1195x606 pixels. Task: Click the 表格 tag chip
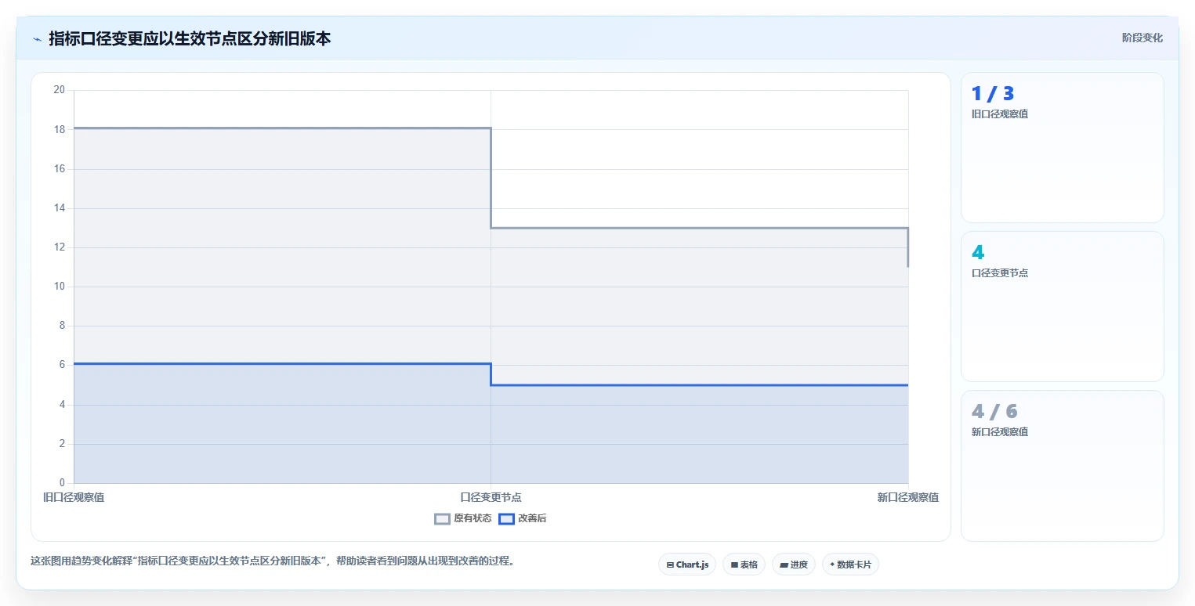click(x=744, y=565)
